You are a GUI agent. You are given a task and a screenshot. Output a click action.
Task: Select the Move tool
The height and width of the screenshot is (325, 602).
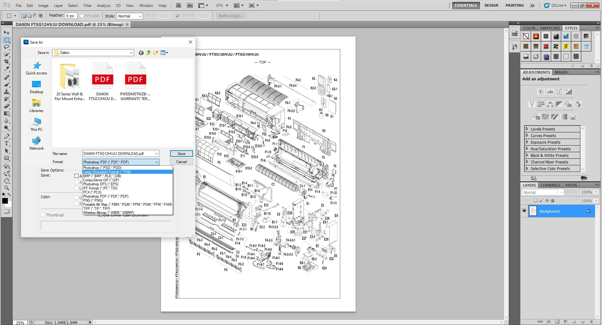[7, 33]
